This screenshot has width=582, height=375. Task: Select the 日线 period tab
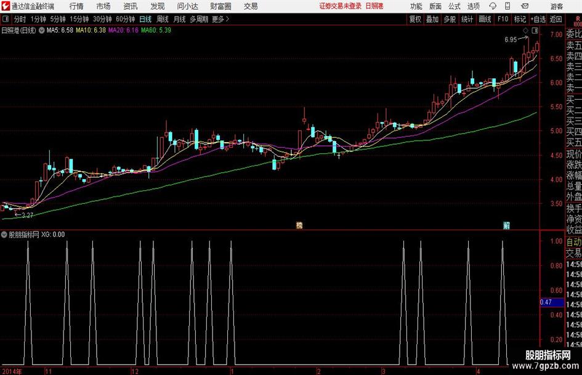(145, 19)
